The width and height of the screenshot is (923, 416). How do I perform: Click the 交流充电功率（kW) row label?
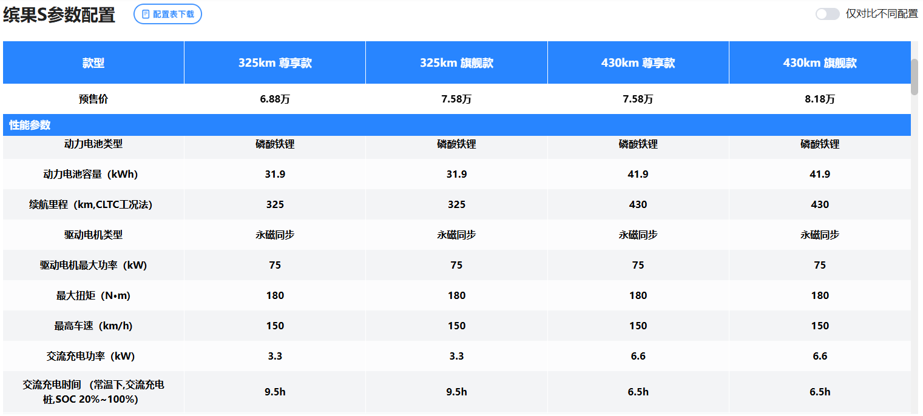tap(91, 356)
